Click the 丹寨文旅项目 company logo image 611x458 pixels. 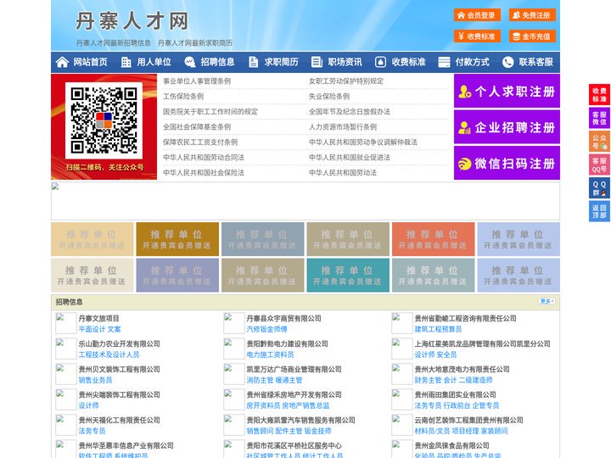pyautogui.click(x=65, y=323)
